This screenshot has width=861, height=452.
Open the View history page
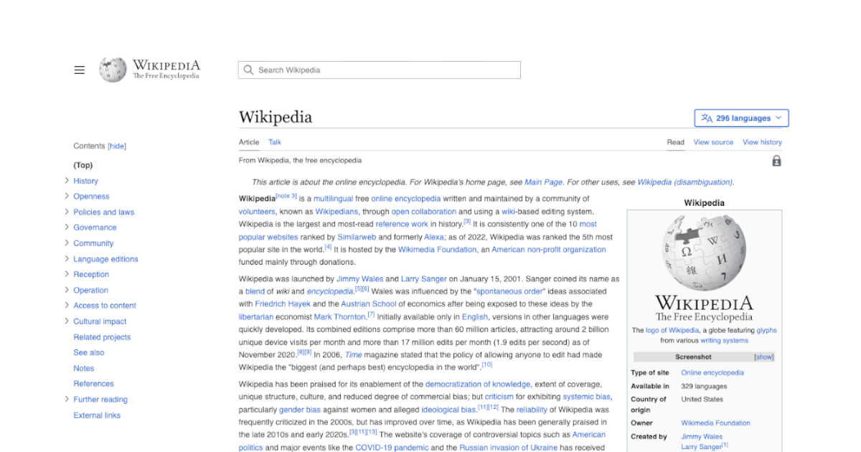click(x=762, y=142)
